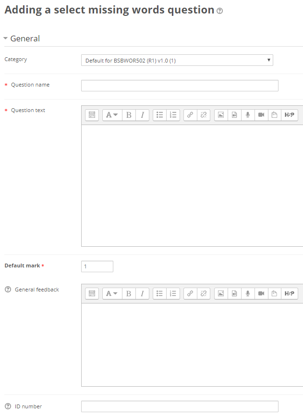This screenshot has width=303, height=417.
Task: Record video in General feedback editor
Action: [261, 293]
